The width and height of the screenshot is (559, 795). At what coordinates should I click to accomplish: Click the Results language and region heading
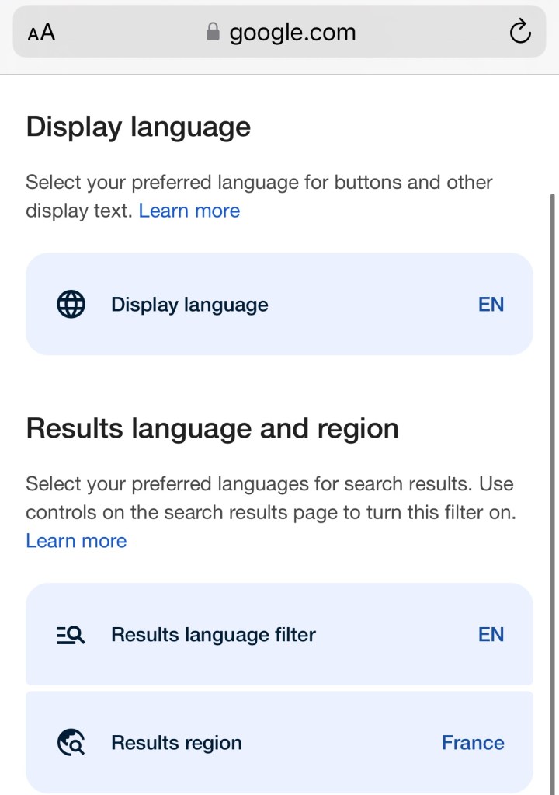(x=212, y=428)
